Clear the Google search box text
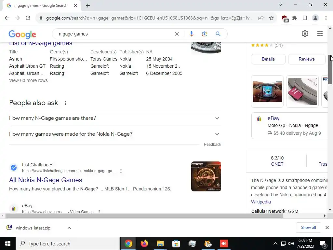Viewport: 333px width, 250px height. tap(177, 34)
